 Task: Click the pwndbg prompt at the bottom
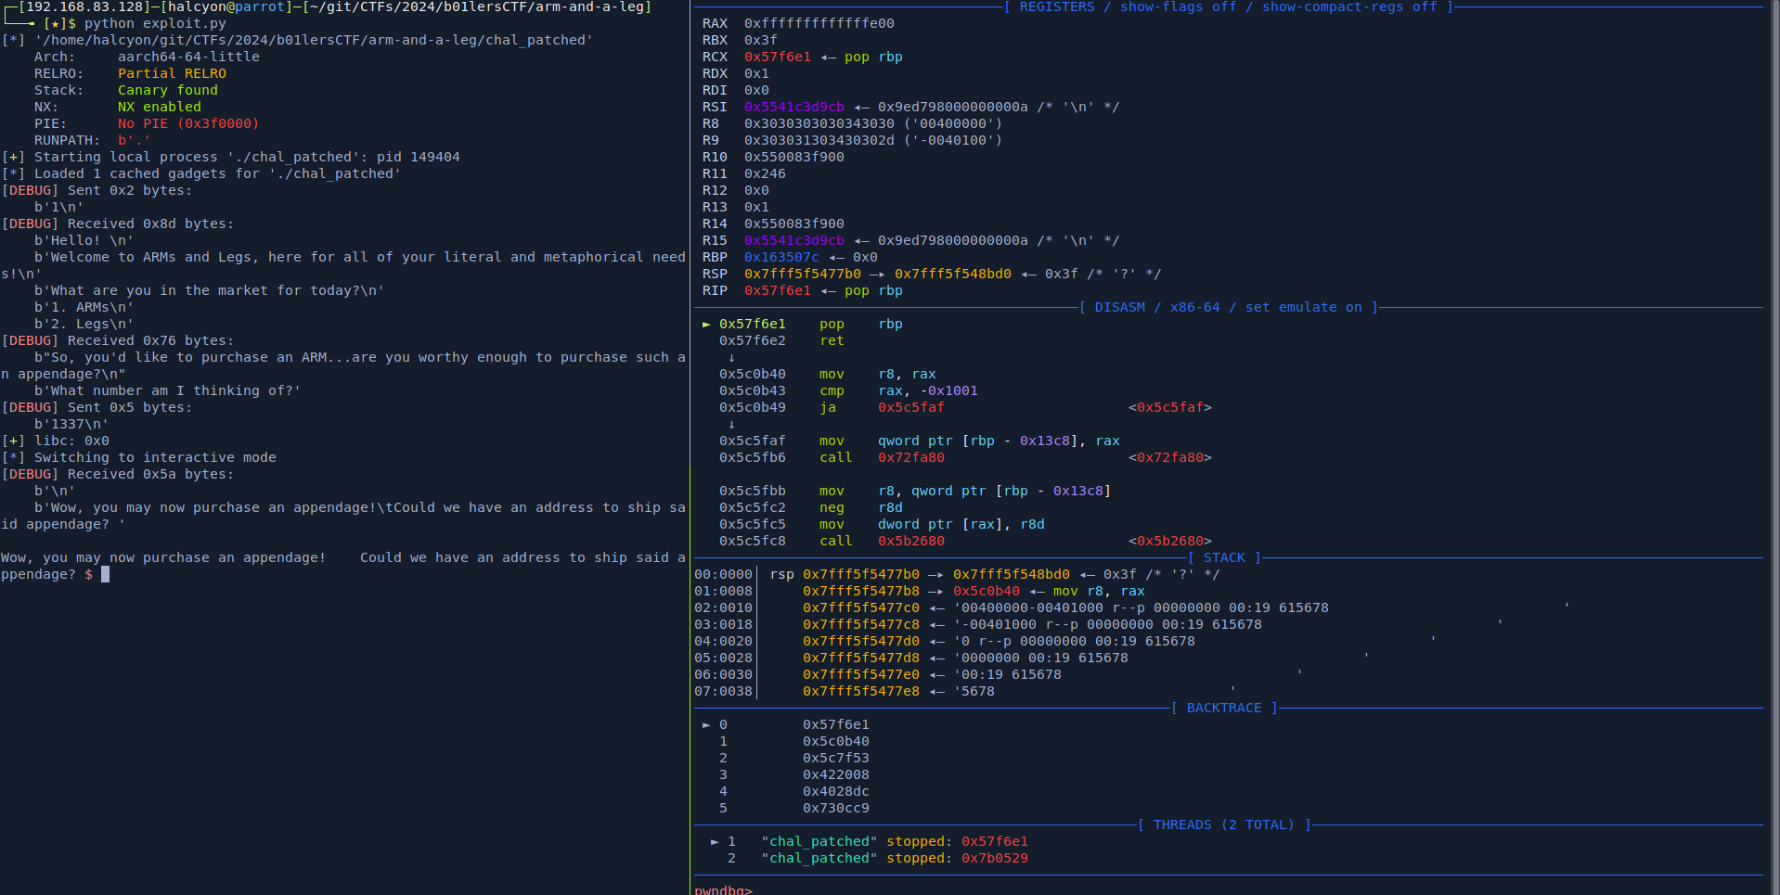point(723,889)
